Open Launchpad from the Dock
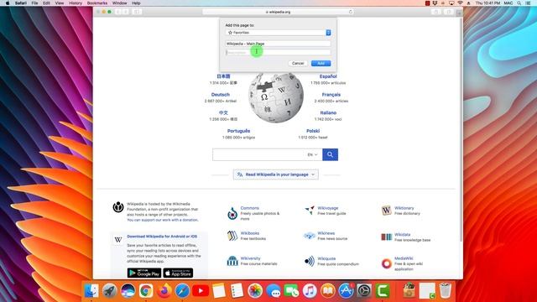 point(110,291)
